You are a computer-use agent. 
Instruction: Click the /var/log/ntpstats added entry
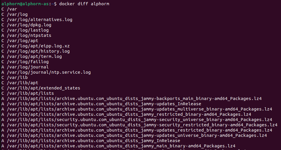(x=26, y=35)
